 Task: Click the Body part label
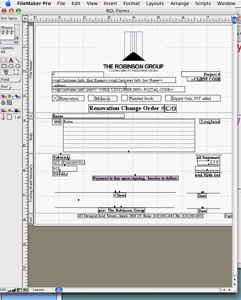point(31,136)
